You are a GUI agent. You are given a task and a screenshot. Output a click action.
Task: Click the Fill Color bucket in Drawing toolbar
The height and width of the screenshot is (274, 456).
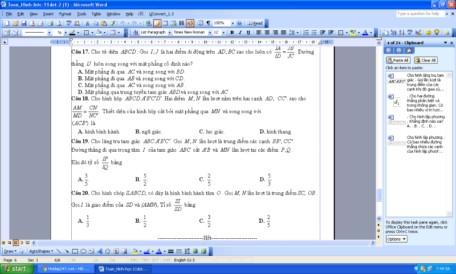(134, 251)
